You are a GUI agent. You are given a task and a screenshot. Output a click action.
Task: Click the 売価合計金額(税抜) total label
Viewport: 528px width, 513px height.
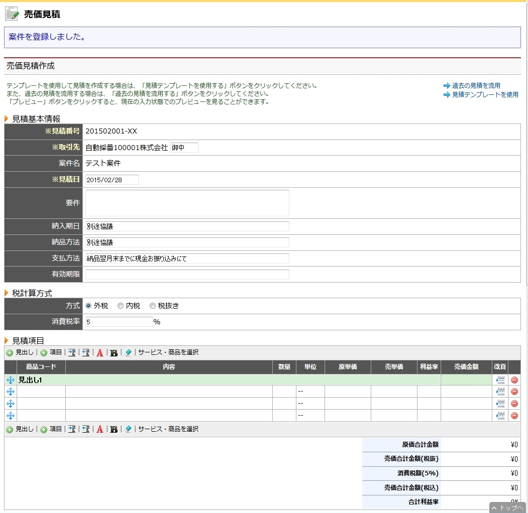[411, 459]
